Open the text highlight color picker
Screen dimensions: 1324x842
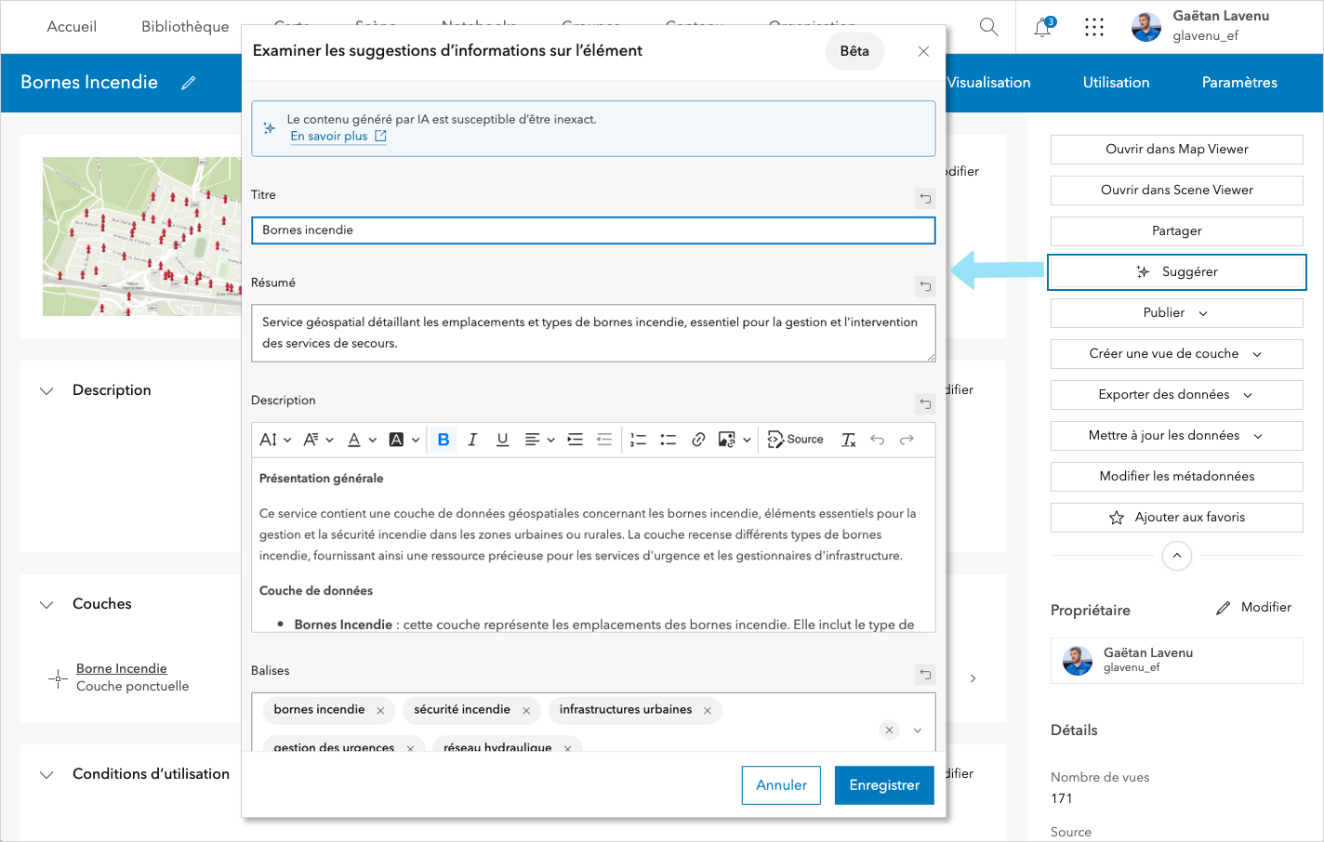pyautogui.click(x=404, y=440)
